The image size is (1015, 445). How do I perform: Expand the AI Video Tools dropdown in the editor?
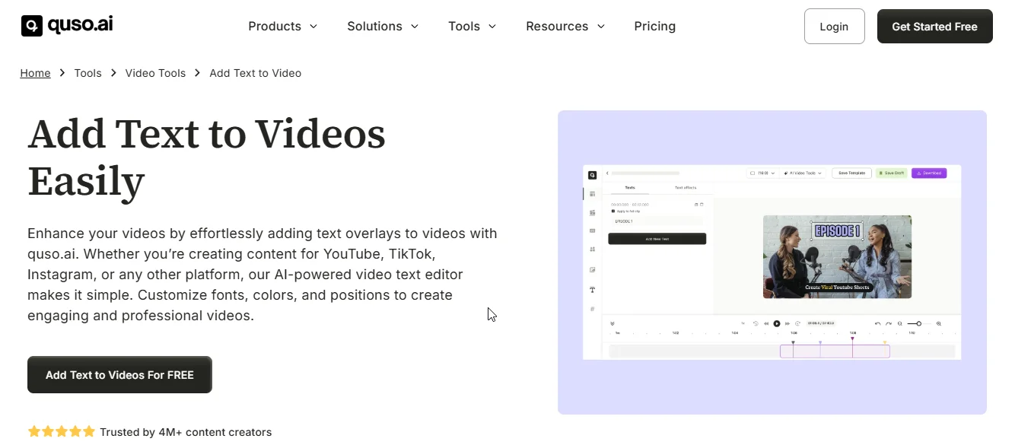point(801,173)
